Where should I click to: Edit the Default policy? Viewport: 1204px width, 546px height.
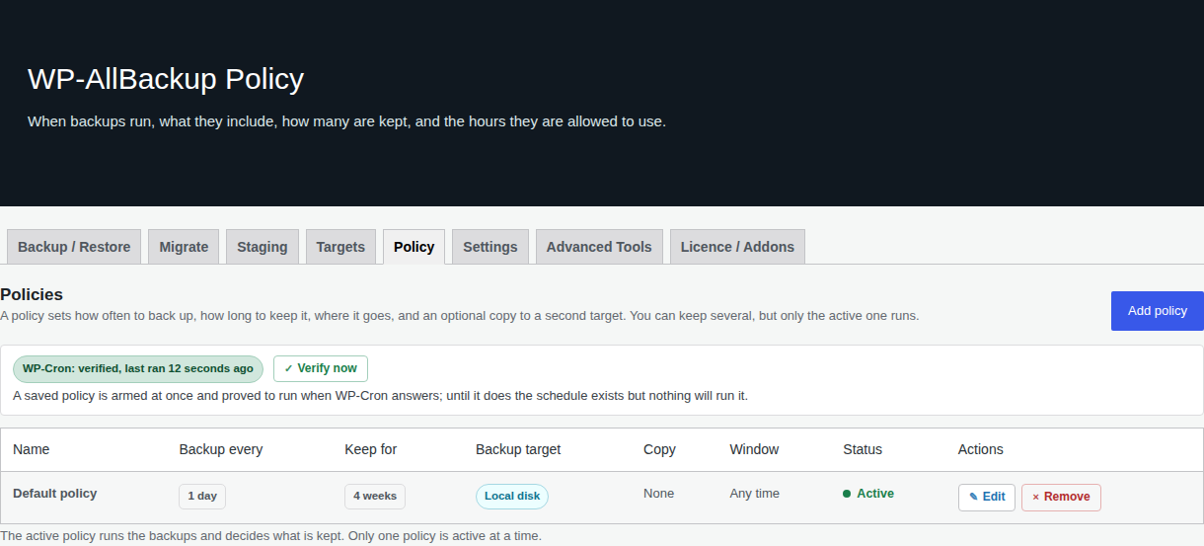[987, 497]
